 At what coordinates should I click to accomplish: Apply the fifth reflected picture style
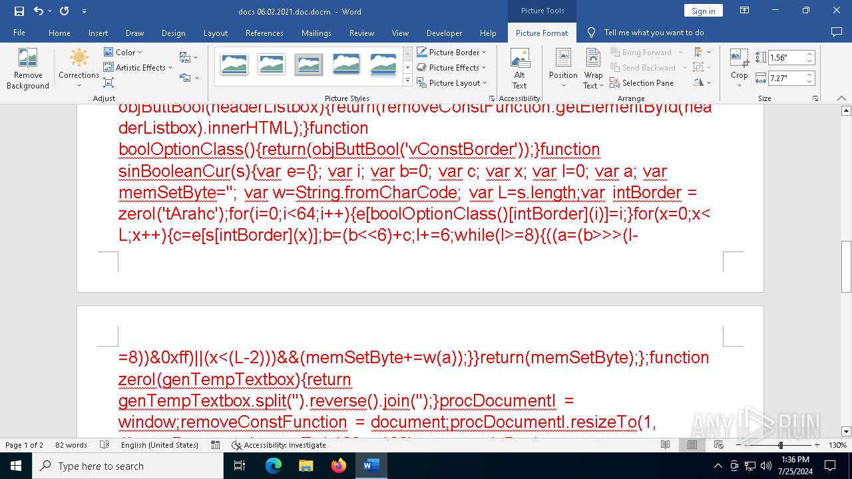(x=383, y=65)
